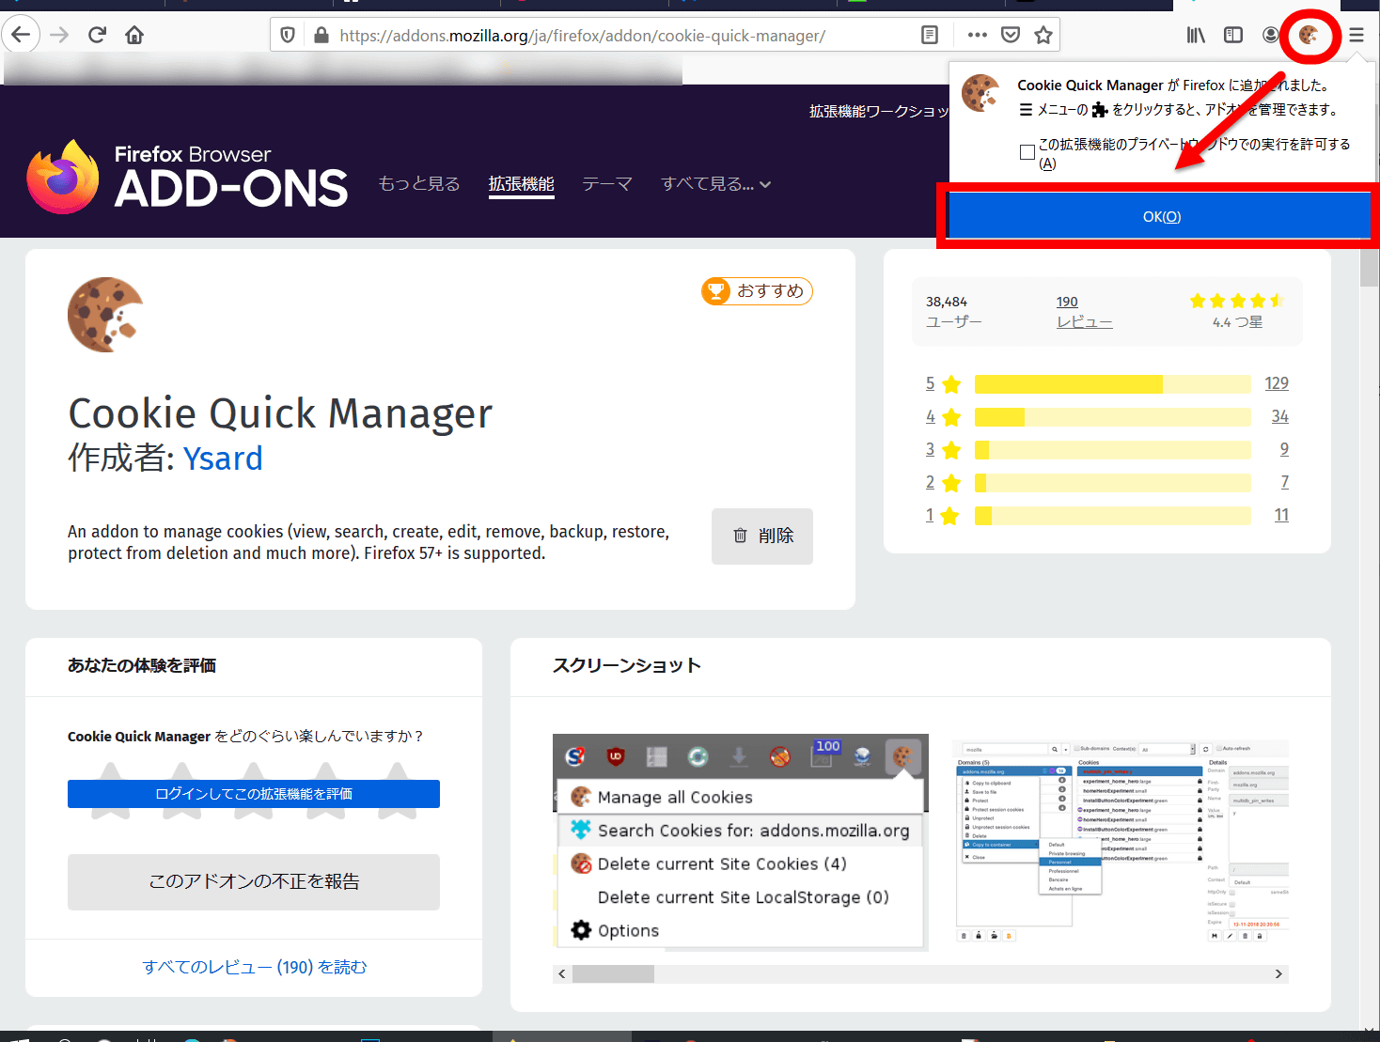This screenshot has width=1380, height=1042.
Task: Open page actions three-dots menu
Action: 978,36
